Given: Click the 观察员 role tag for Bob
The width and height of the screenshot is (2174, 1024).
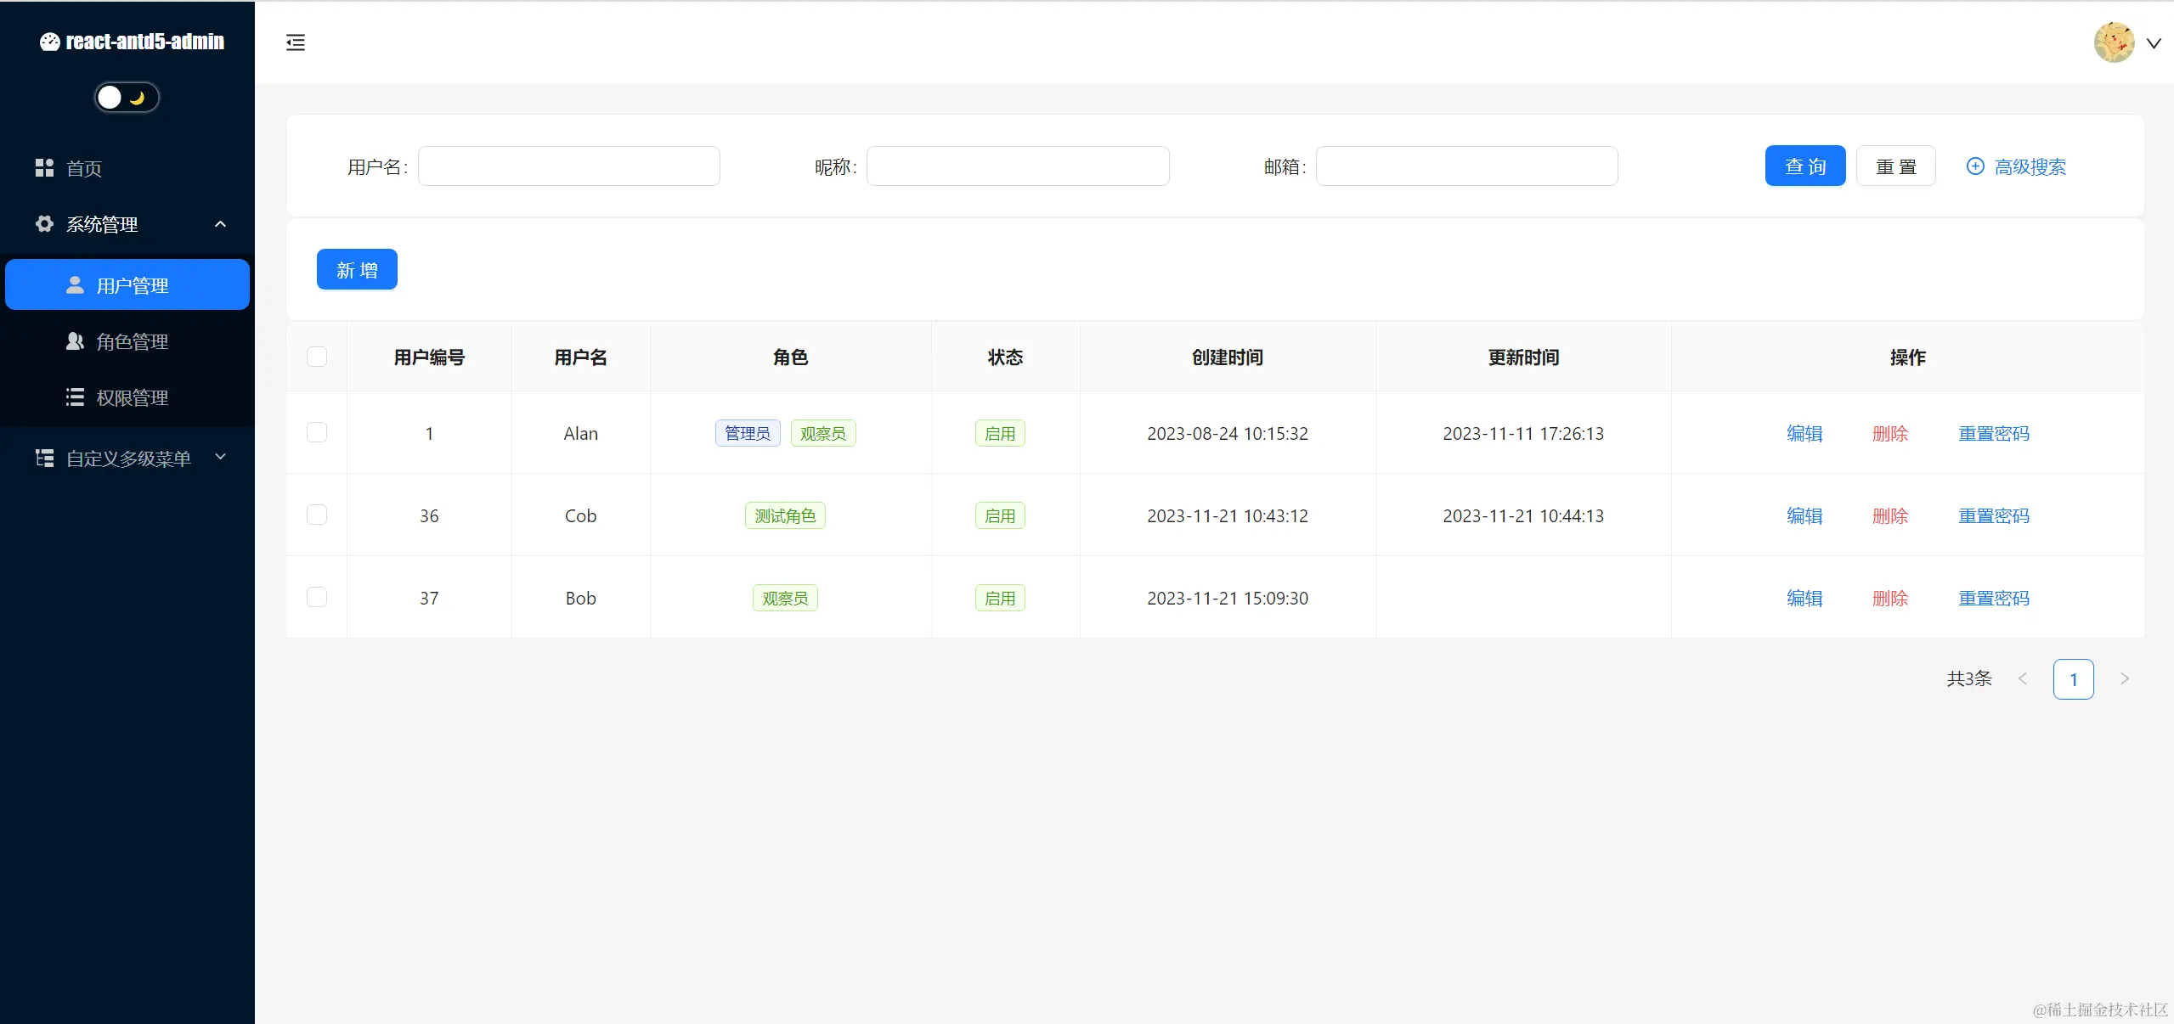Looking at the screenshot, I should [x=785, y=598].
